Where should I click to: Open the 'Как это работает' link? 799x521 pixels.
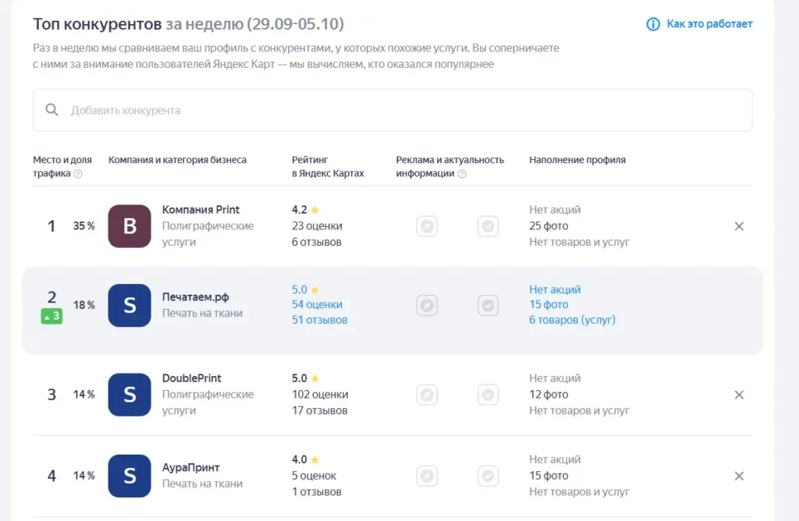709,24
